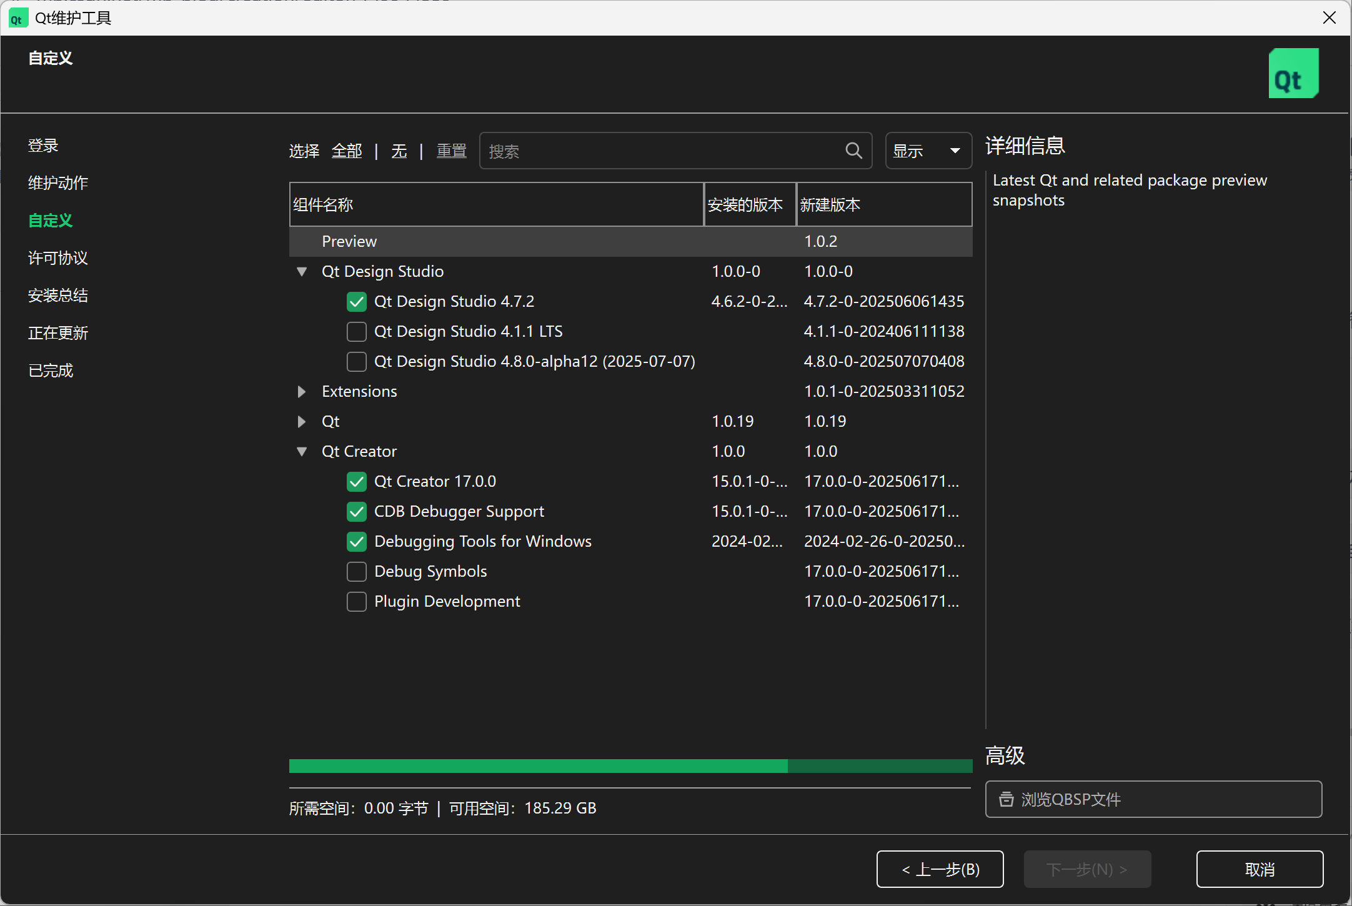
Task: Expand the Qt tree node
Action: coord(302,422)
